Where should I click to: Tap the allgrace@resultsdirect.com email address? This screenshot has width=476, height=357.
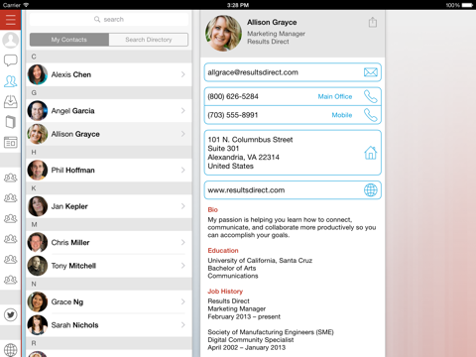tap(253, 72)
